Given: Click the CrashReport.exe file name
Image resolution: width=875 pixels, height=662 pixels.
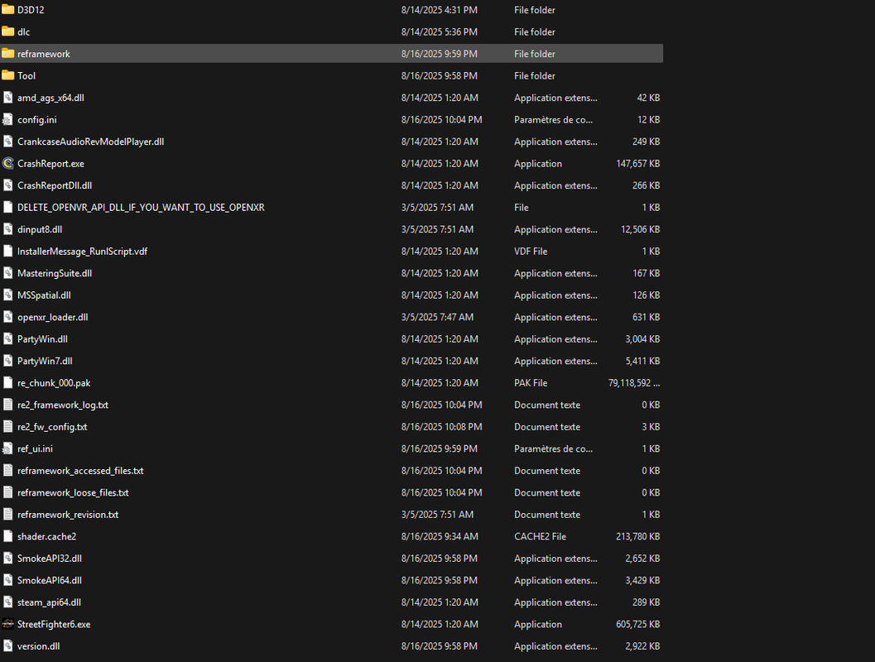Looking at the screenshot, I should point(50,163).
